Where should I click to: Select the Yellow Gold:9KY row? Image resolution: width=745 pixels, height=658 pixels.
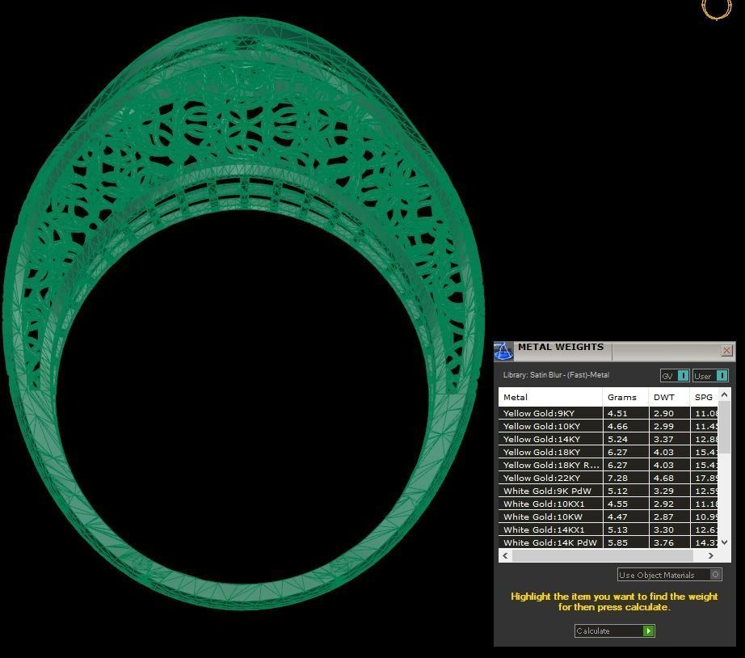(x=608, y=413)
